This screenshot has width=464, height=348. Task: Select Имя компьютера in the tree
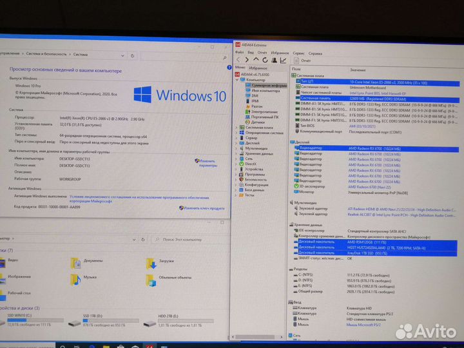[x=262, y=91]
